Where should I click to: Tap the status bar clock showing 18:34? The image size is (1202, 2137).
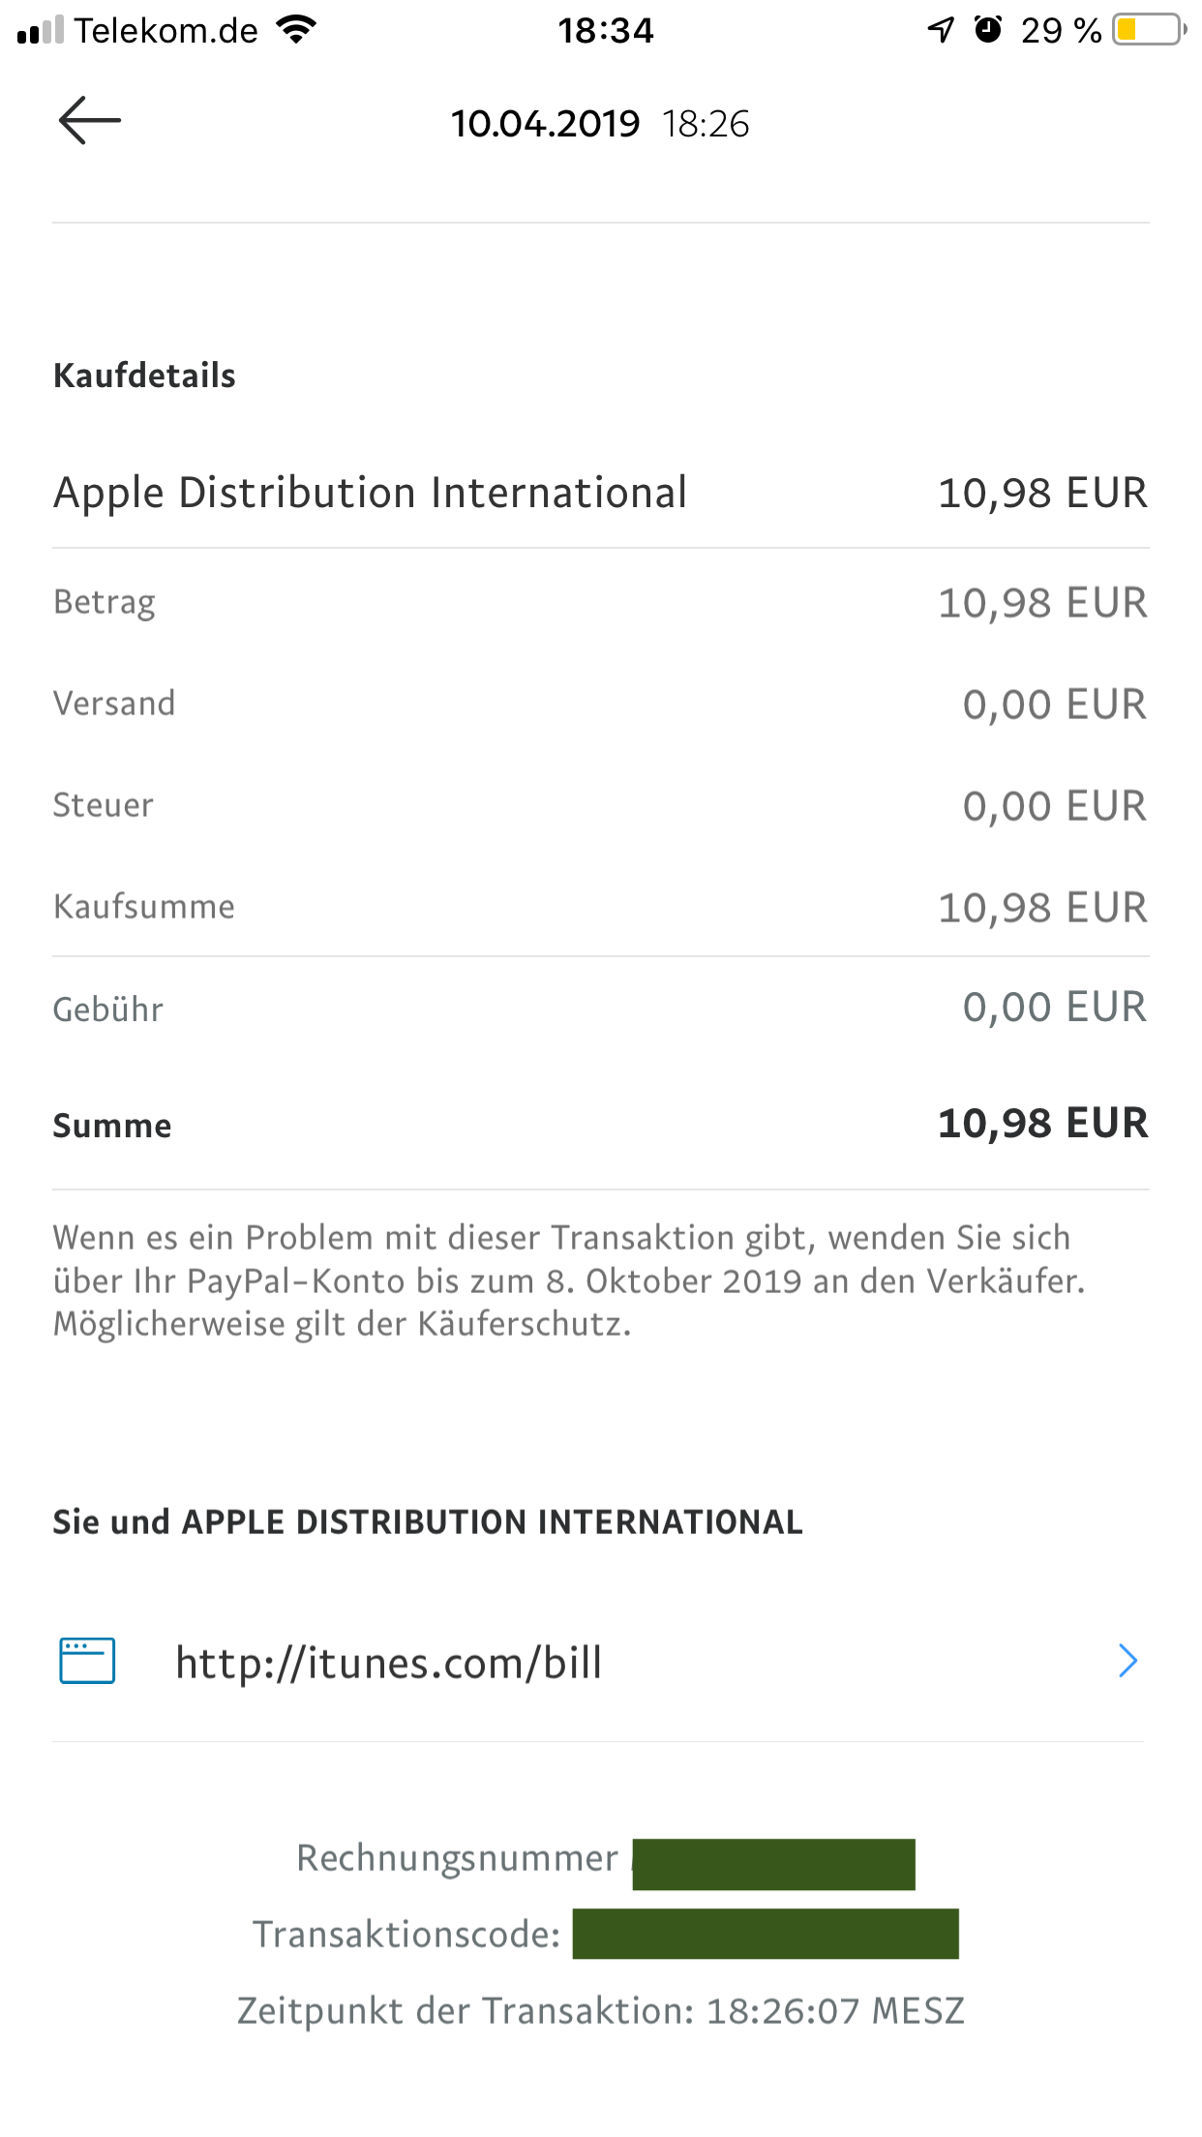tap(606, 30)
